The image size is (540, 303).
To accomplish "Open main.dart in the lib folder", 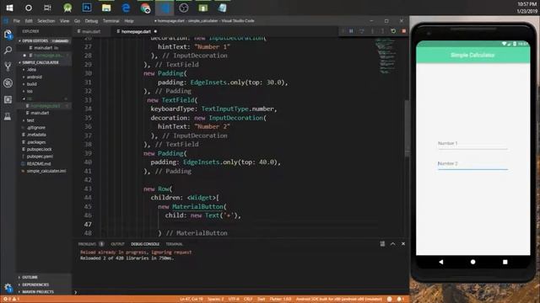I will [x=40, y=113].
